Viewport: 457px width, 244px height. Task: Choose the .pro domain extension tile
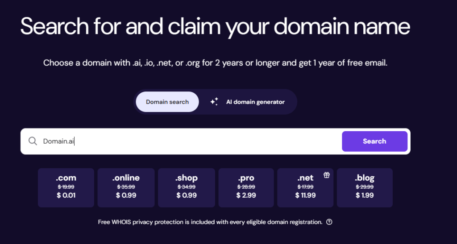pyautogui.click(x=246, y=187)
